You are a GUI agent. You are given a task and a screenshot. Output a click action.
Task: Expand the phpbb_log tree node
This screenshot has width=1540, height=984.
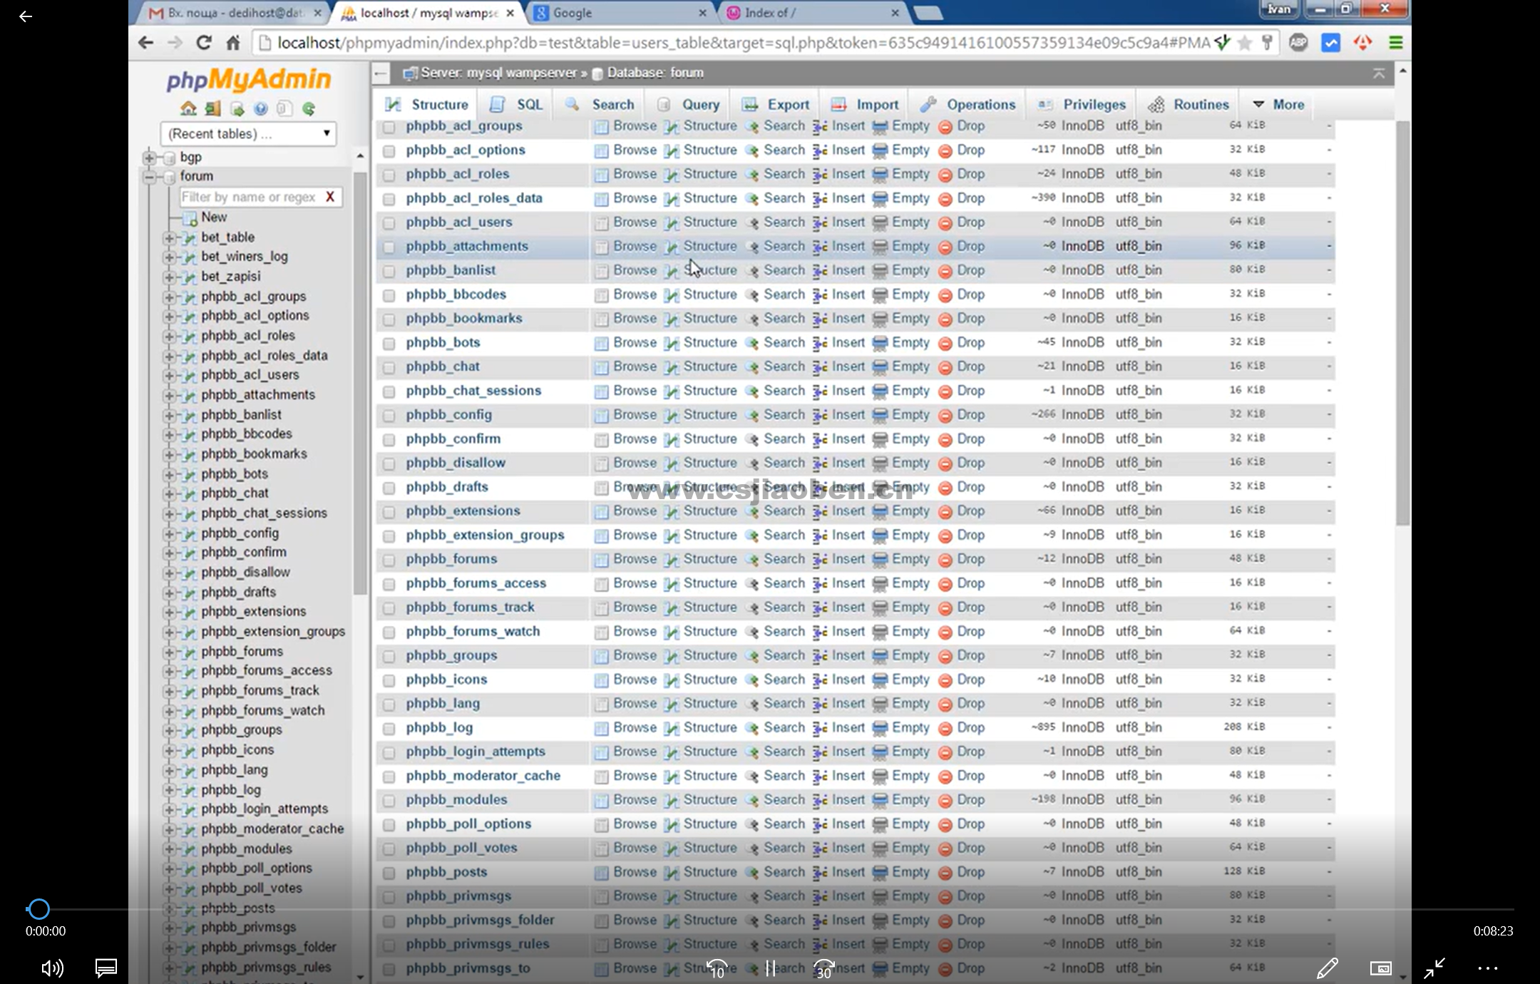tap(169, 790)
